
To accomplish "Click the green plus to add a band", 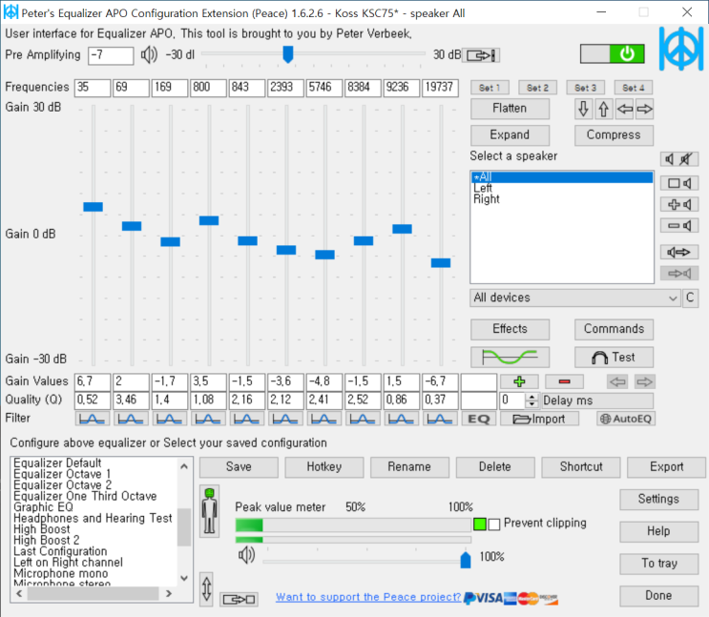I will tap(519, 381).
